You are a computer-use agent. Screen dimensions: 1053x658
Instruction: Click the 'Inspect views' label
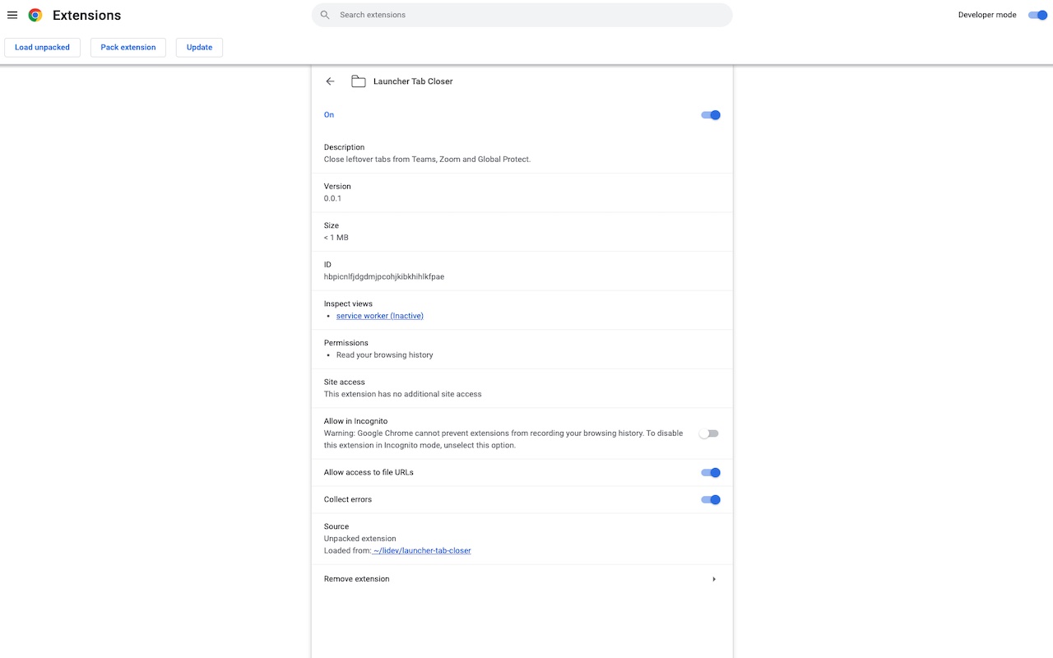(349, 304)
